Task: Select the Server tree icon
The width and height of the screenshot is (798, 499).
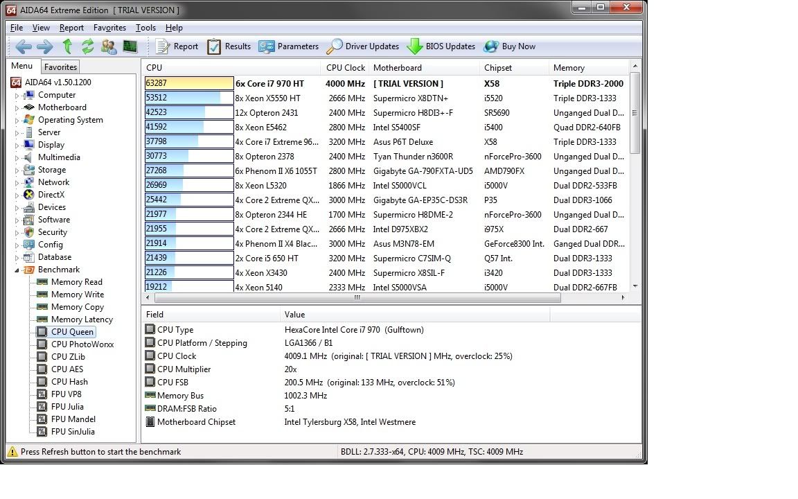Action: 29,132
